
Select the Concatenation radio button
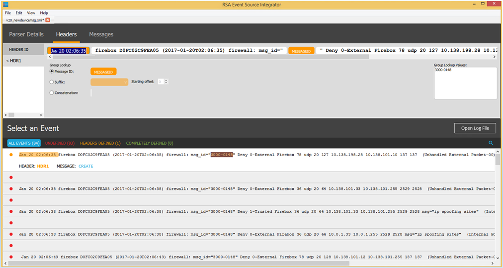pyautogui.click(x=51, y=93)
